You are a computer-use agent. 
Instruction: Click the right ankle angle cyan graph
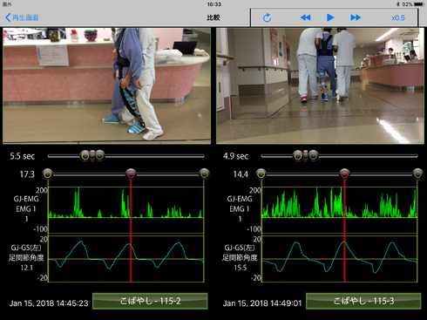340,259
